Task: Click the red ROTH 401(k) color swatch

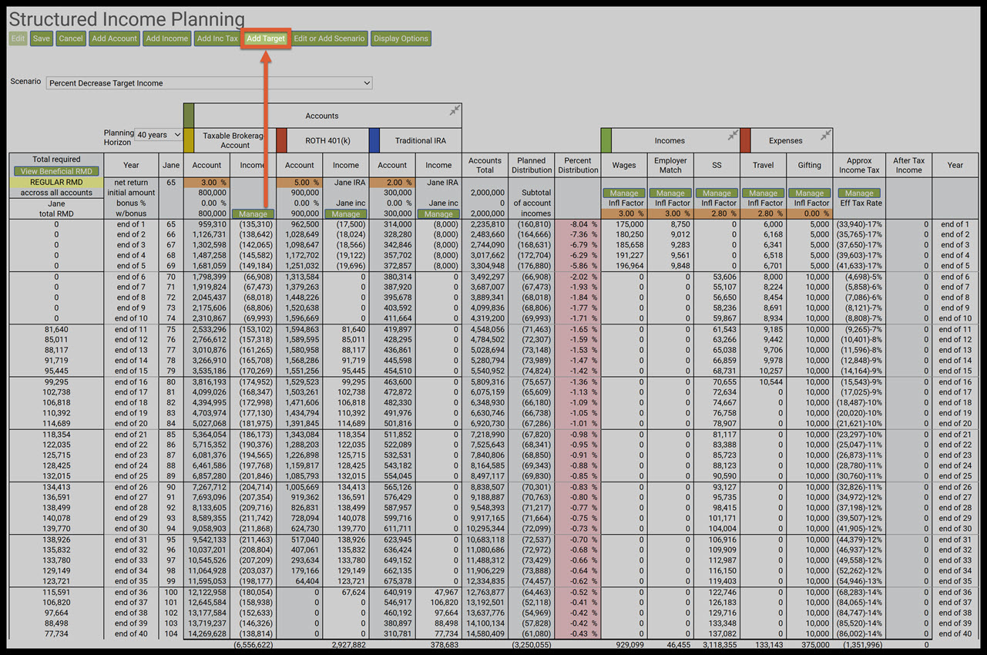Action: tap(281, 140)
